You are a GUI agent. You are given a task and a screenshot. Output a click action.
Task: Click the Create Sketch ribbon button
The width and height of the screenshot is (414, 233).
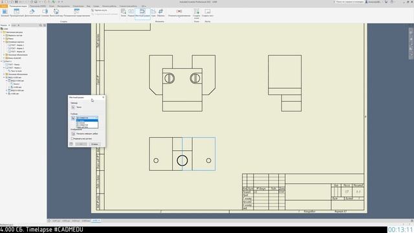pos(197,13)
